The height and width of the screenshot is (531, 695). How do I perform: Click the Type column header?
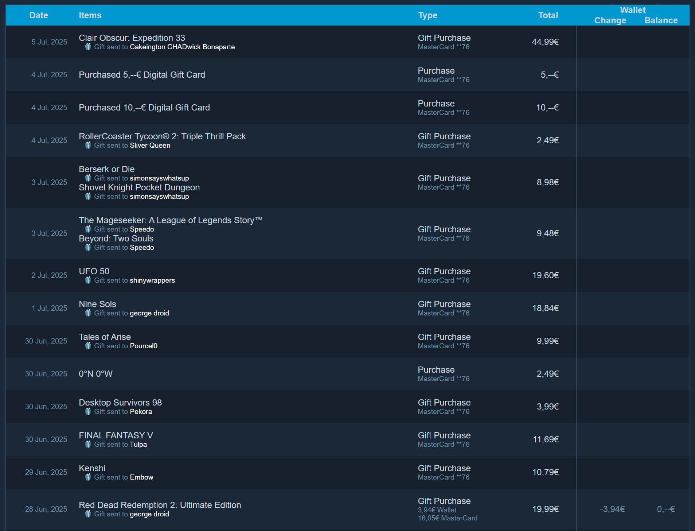(x=428, y=15)
